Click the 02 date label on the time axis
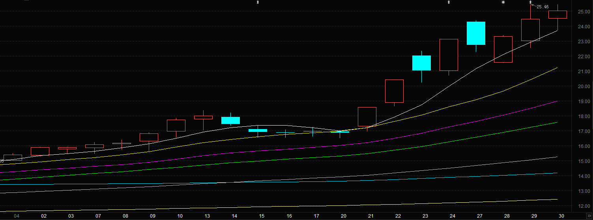 coord(44,216)
